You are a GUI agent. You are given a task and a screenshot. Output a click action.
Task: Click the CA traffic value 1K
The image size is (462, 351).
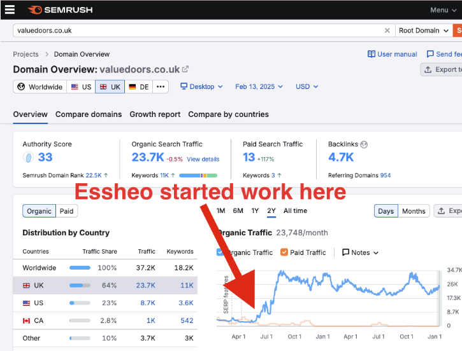pos(151,320)
